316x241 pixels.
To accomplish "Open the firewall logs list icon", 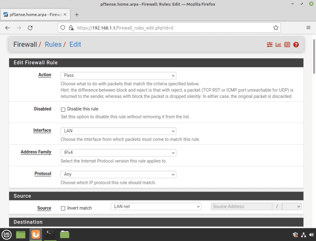I will tap(287, 45).
